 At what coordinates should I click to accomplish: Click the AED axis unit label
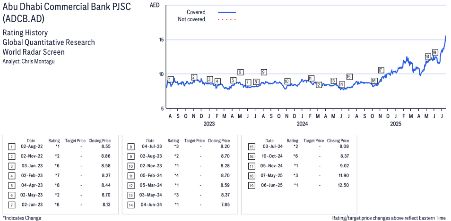click(155, 5)
